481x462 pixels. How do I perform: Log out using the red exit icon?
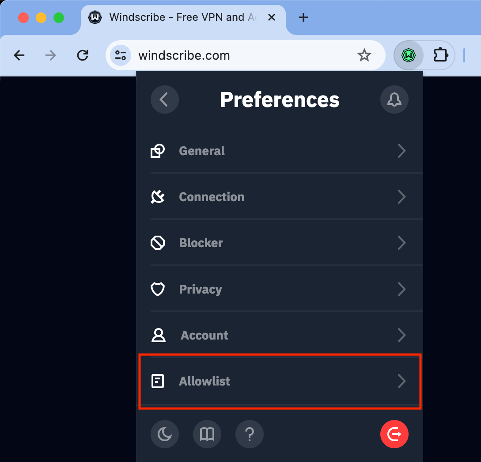coord(394,434)
